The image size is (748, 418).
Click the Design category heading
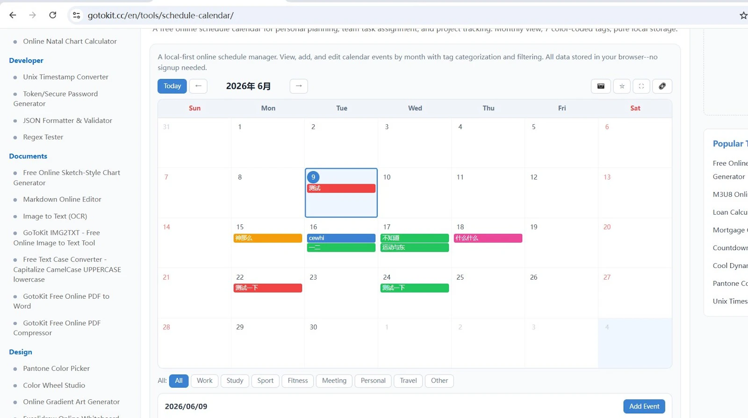click(21, 352)
